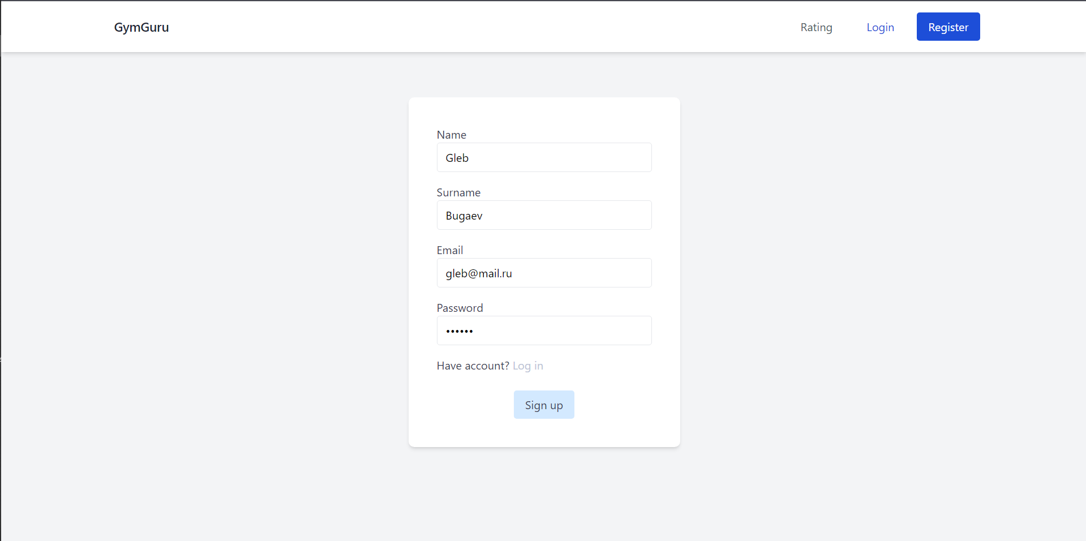Place cursor on the 'Gleb' text
Screen dimensions: 1086x541
coord(457,158)
